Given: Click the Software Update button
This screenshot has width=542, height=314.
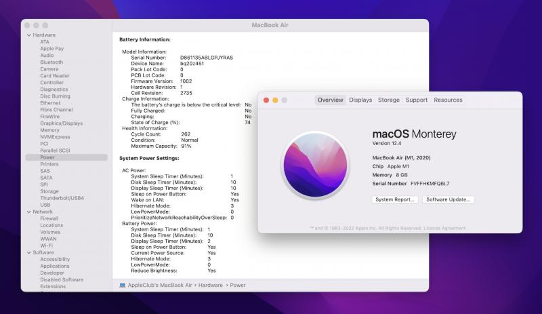Looking at the screenshot, I should [x=448, y=199].
